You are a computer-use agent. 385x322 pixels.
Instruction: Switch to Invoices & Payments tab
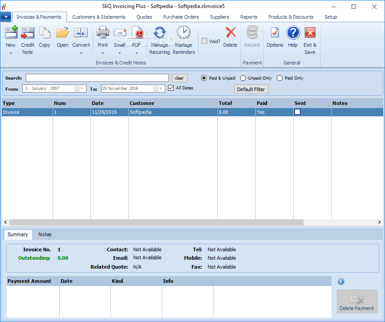tap(39, 17)
